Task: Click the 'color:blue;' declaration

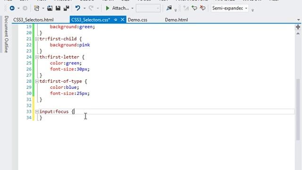Action: click(x=65, y=87)
